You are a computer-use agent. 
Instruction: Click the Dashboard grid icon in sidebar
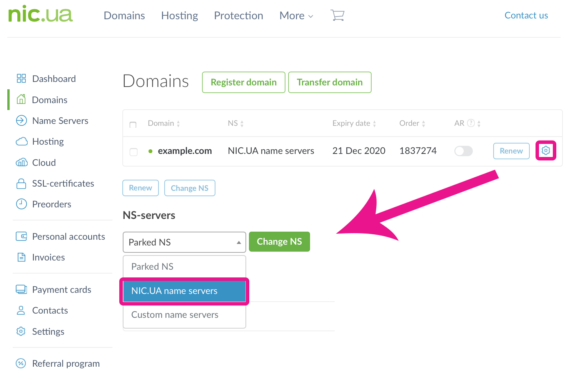21,78
